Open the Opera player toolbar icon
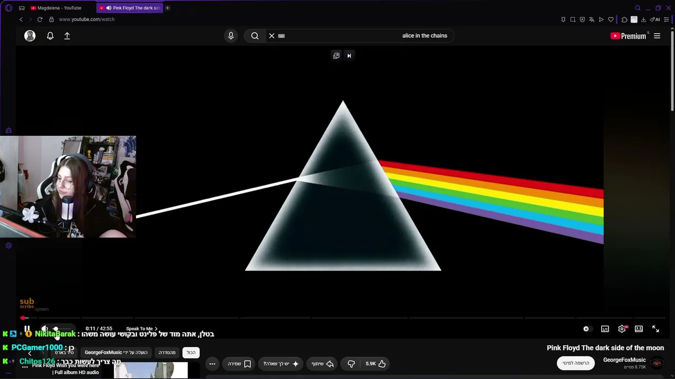The height and width of the screenshot is (379, 675). coord(601,19)
